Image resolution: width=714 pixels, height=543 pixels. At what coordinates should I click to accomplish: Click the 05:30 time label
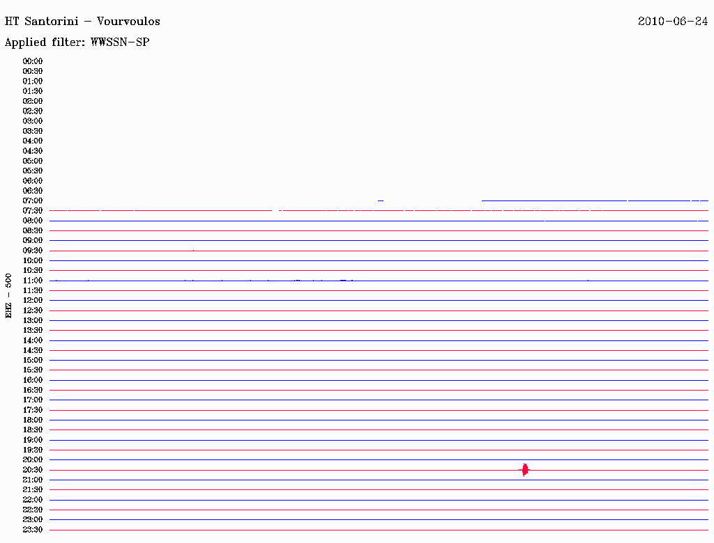pos(33,171)
